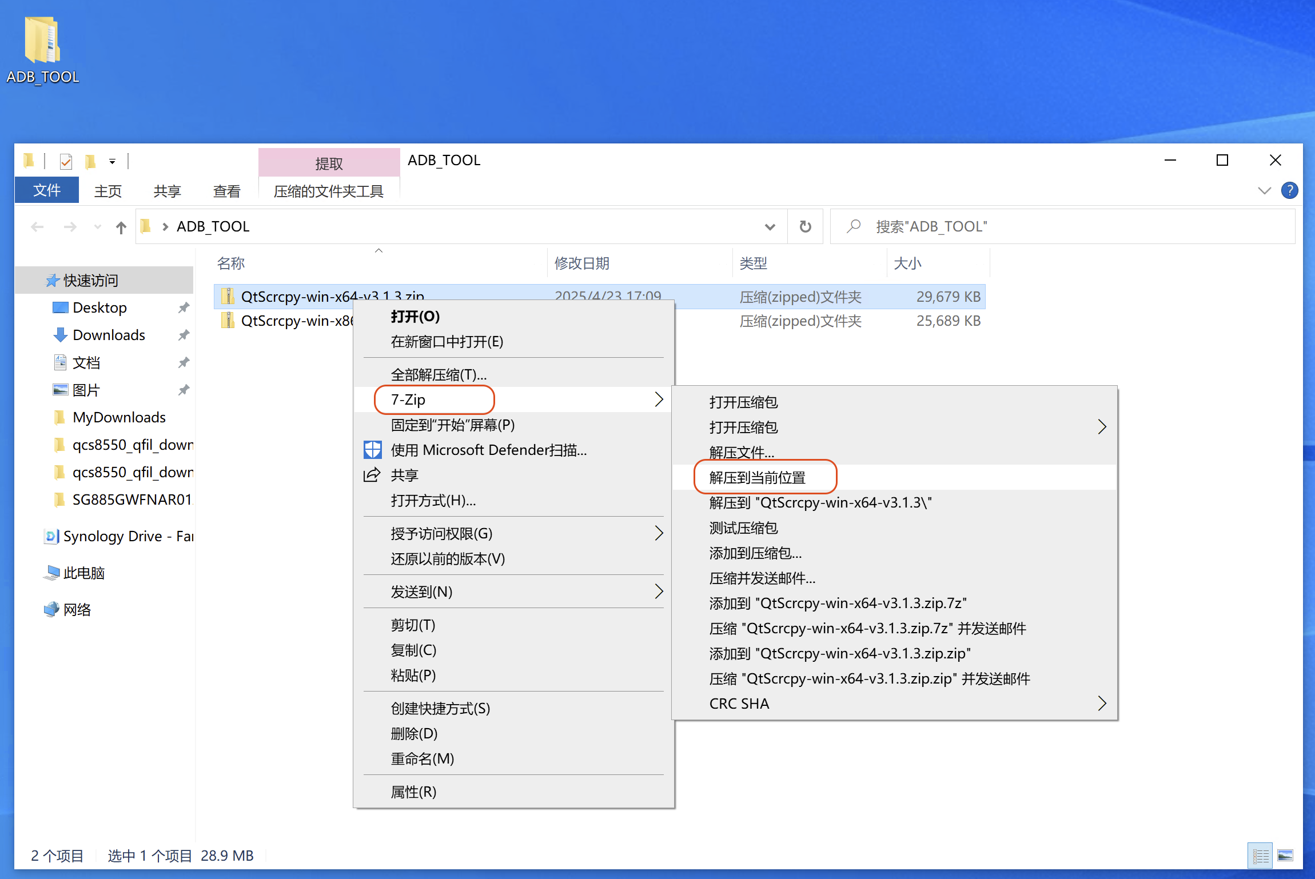1315x879 pixels.
Task: Go back with the left arrow
Action: pos(37,227)
